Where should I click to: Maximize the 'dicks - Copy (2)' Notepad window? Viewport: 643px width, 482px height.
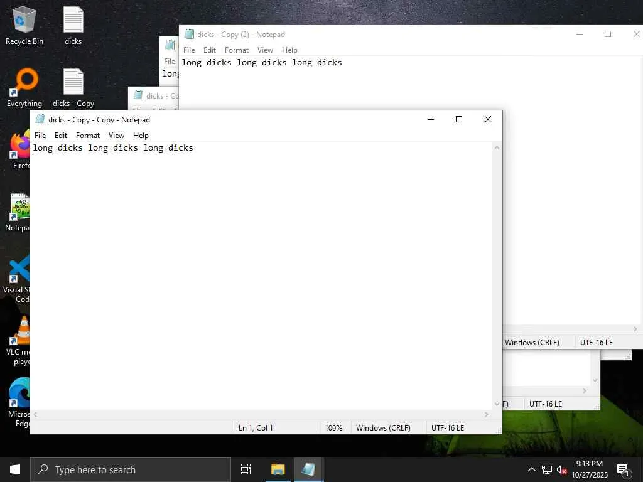[608, 34]
